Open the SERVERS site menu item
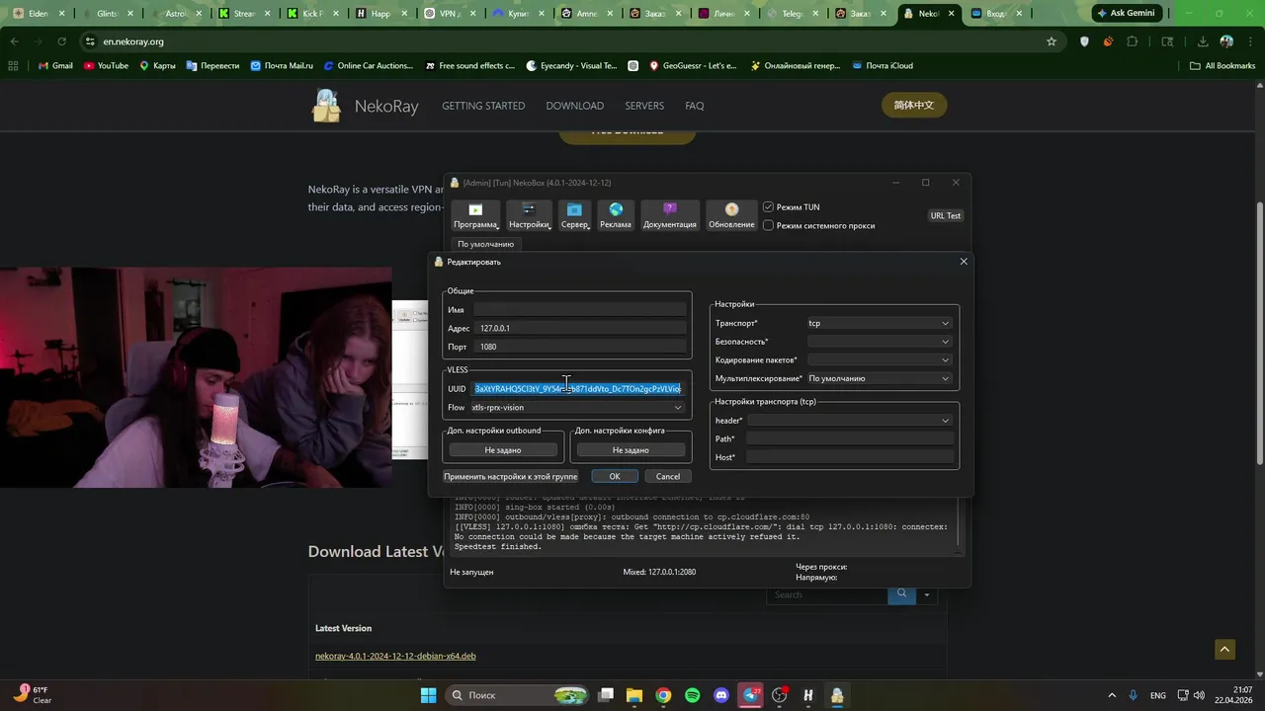Screen dimensions: 1265x711 coord(644,106)
